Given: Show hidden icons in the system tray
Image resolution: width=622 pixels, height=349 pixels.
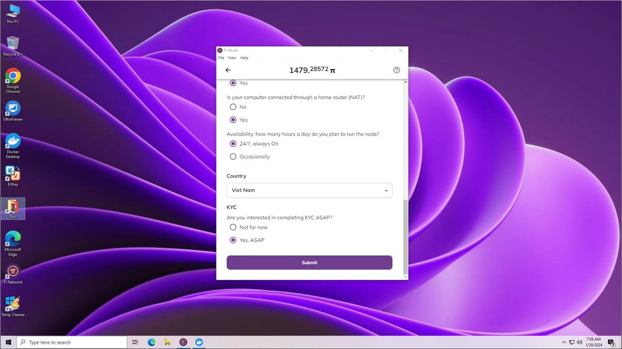Looking at the screenshot, I should click(x=564, y=342).
